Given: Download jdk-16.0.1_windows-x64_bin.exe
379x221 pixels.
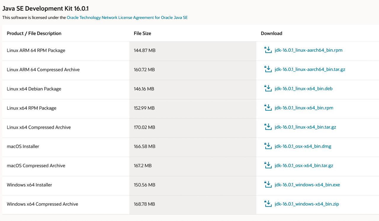Looking at the screenshot, I should tap(307, 185).
